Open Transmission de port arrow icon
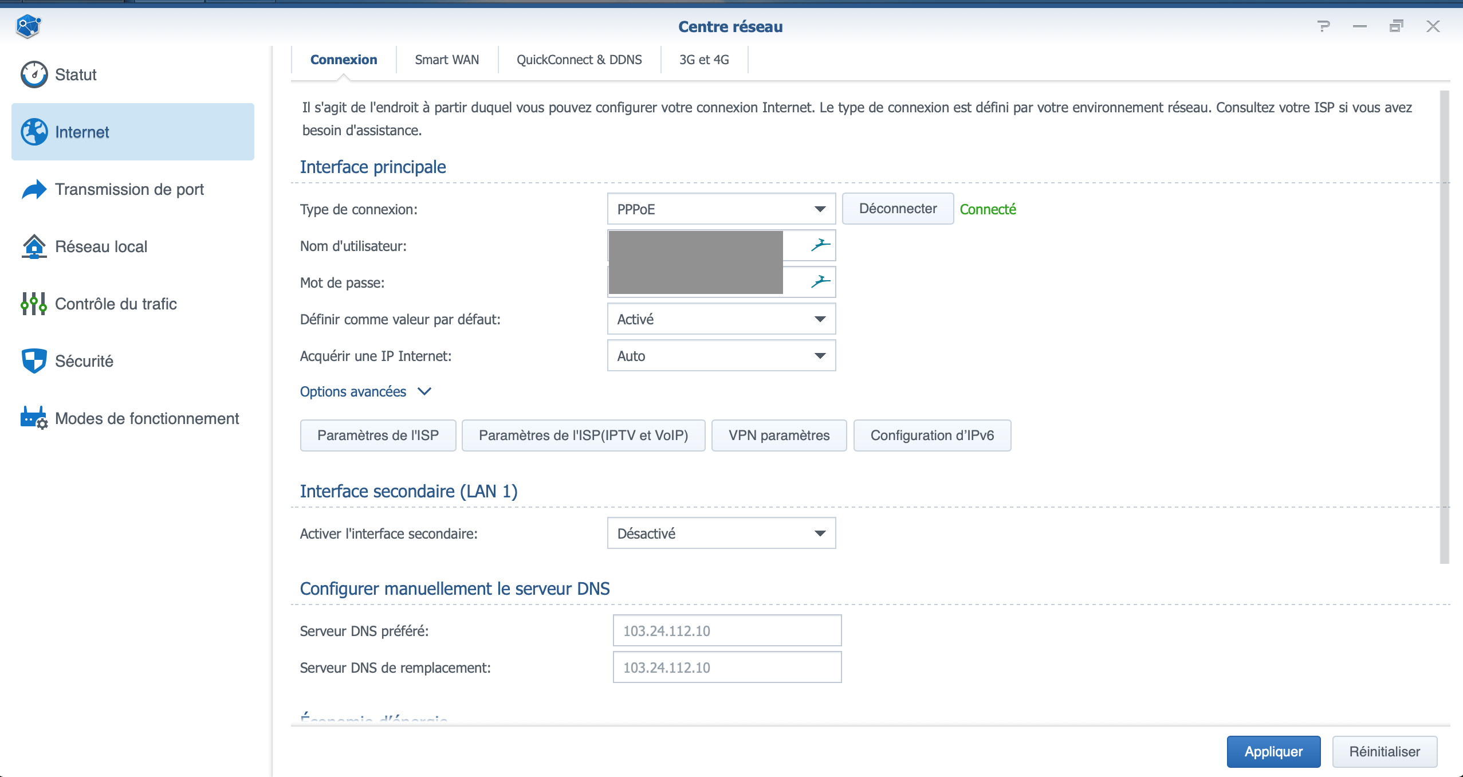 [x=34, y=189]
